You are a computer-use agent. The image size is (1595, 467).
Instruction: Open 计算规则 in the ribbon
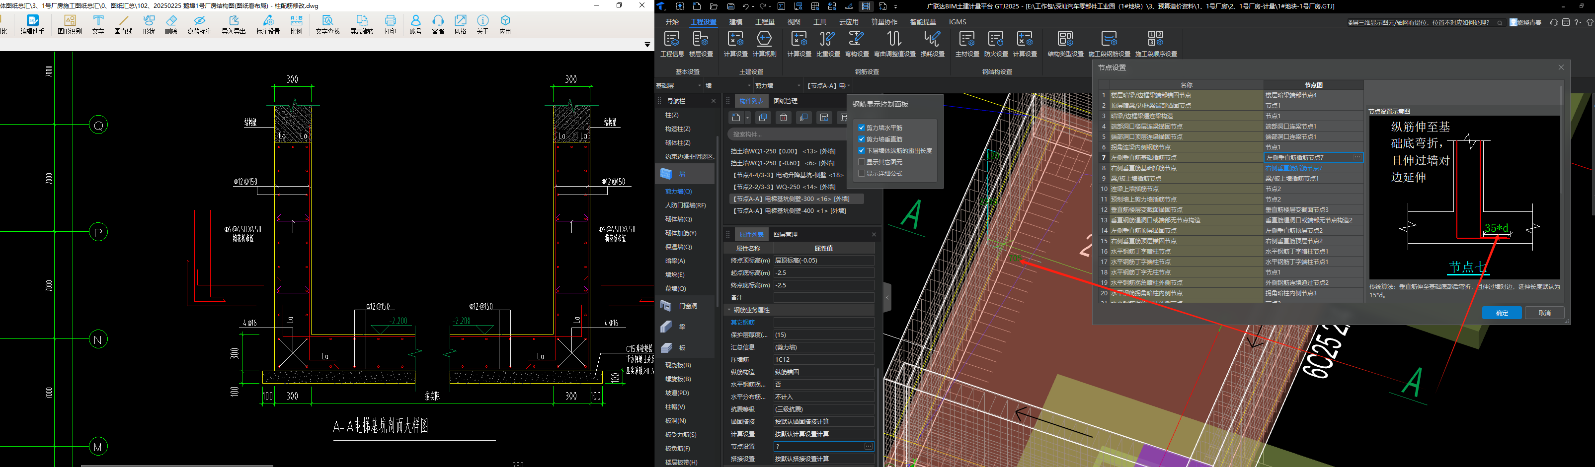click(765, 44)
